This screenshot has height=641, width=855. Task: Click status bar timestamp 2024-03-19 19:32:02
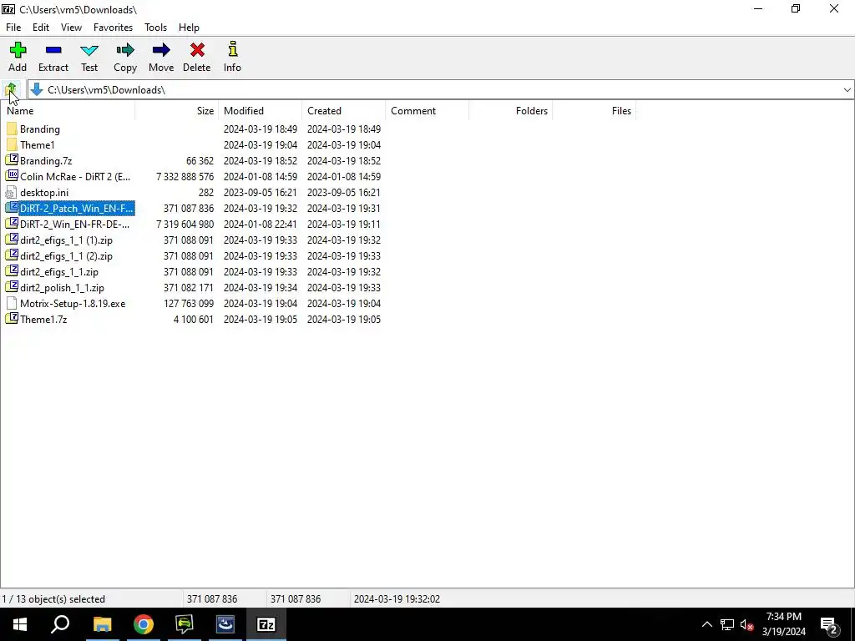coord(397,599)
